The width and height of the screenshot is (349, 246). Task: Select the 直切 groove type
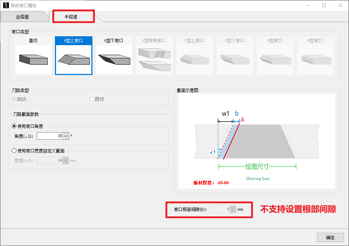[x=34, y=55]
